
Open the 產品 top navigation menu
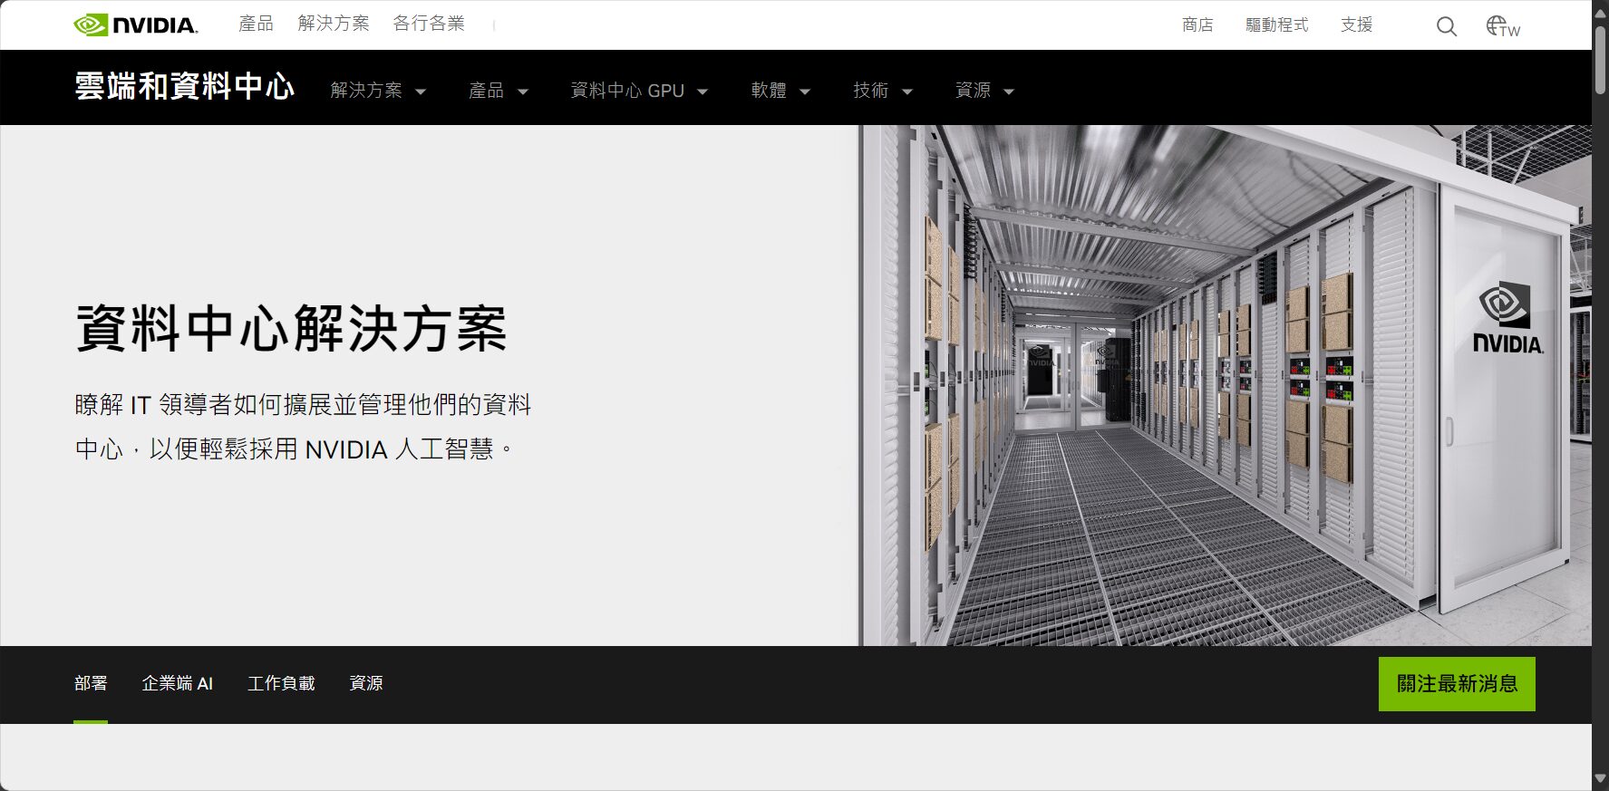[x=256, y=24]
